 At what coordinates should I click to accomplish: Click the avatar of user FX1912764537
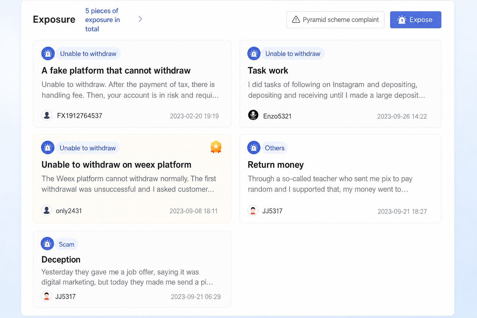(47, 115)
